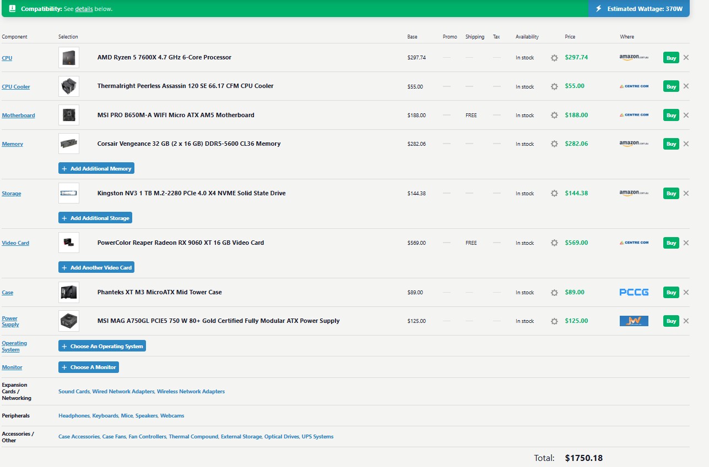Click the Amazon logo in the CPU row
The width and height of the screenshot is (709, 467).
click(634, 57)
